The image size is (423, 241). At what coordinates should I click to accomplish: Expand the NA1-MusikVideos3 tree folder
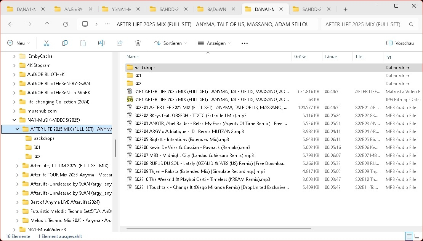[14, 230]
